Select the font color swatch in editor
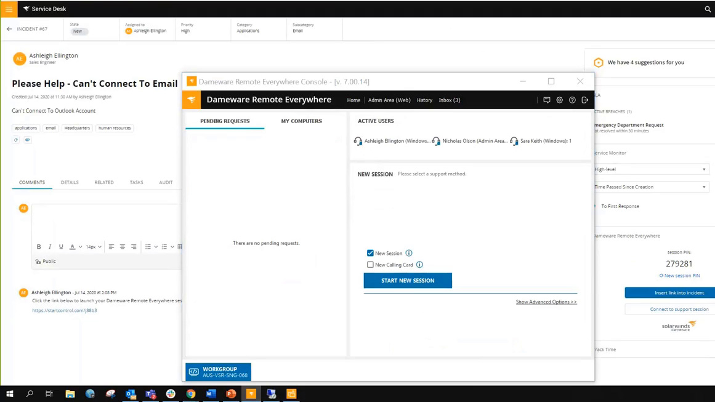The image size is (715, 402). click(73, 246)
